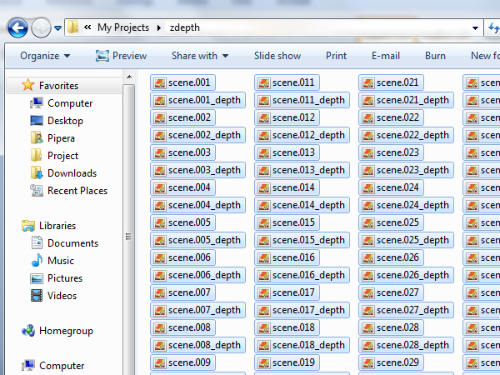Select file scene.001_depth
The image size is (500, 375).
[197, 100]
